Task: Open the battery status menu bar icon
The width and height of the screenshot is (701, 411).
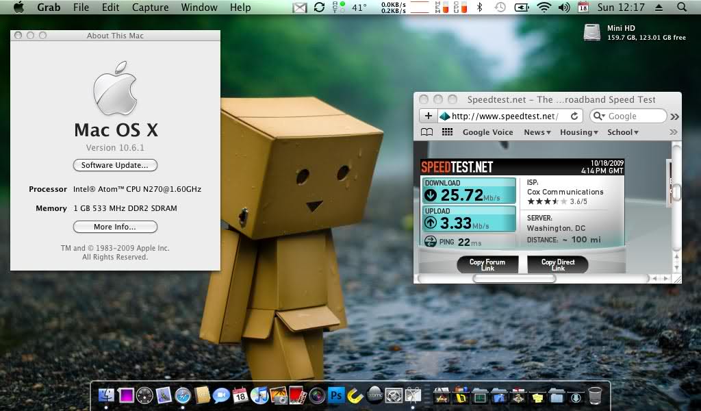Action: [x=522, y=7]
